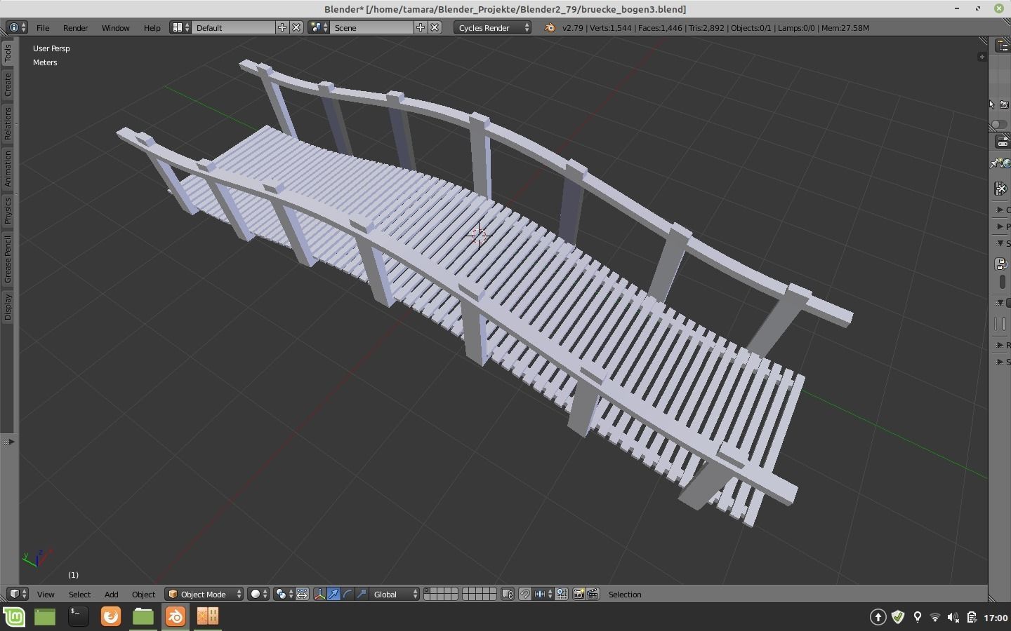The height and width of the screenshot is (631, 1011).
Task: Click the plus to open properties sidebar
Action: pyautogui.click(x=982, y=57)
